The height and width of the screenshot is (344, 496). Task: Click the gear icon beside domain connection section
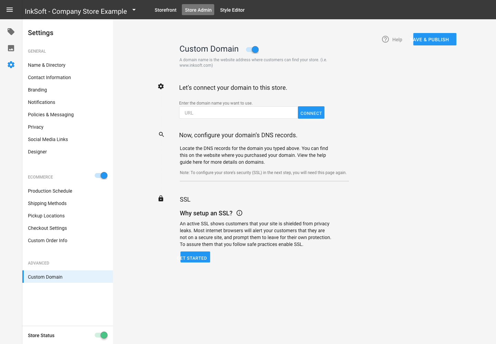pyautogui.click(x=161, y=86)
